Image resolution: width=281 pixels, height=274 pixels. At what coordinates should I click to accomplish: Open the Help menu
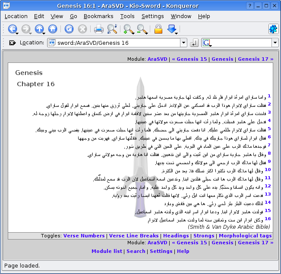204,16
